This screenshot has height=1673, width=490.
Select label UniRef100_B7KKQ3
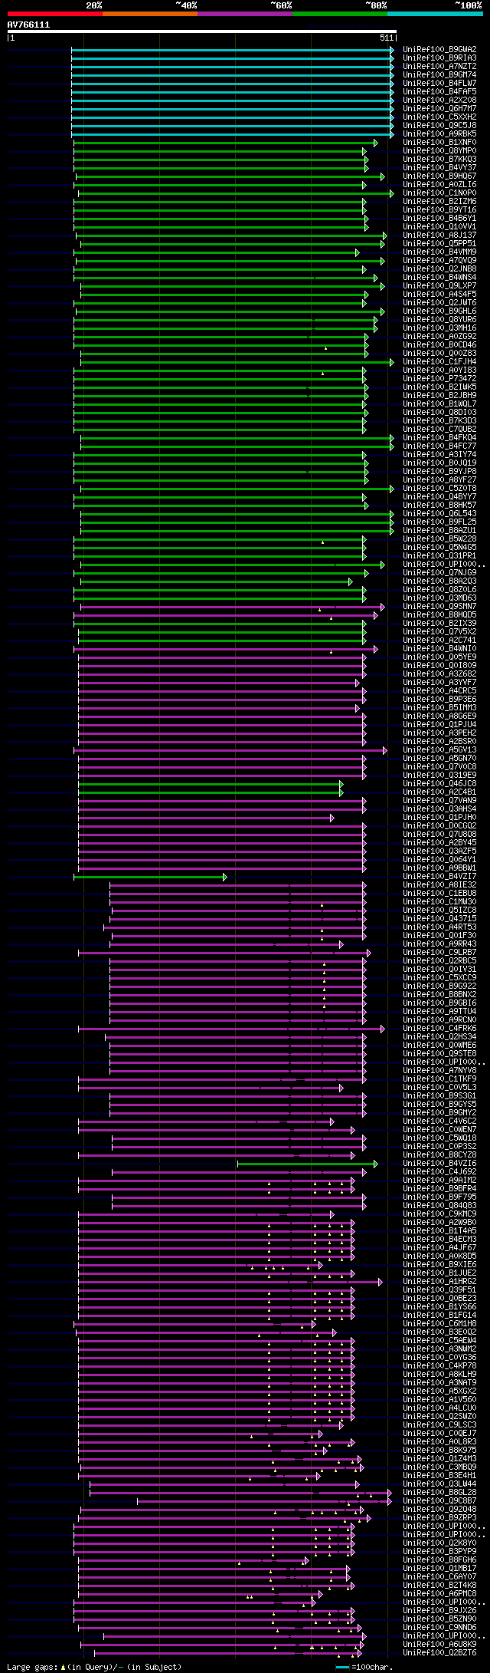click(439, 159)
